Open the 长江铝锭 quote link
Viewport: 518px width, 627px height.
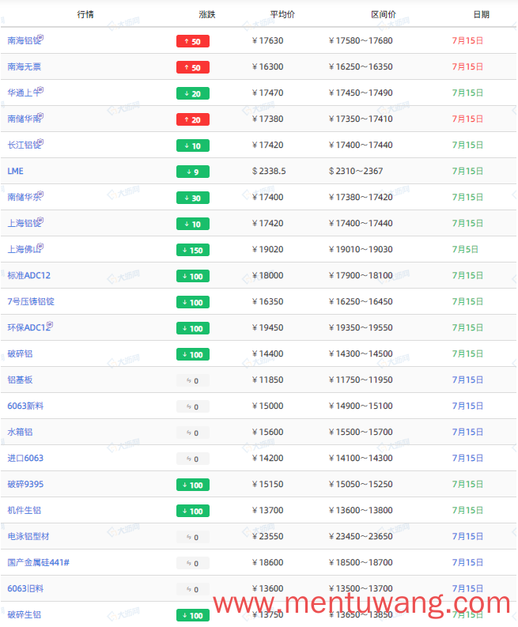tap(24, 145)
